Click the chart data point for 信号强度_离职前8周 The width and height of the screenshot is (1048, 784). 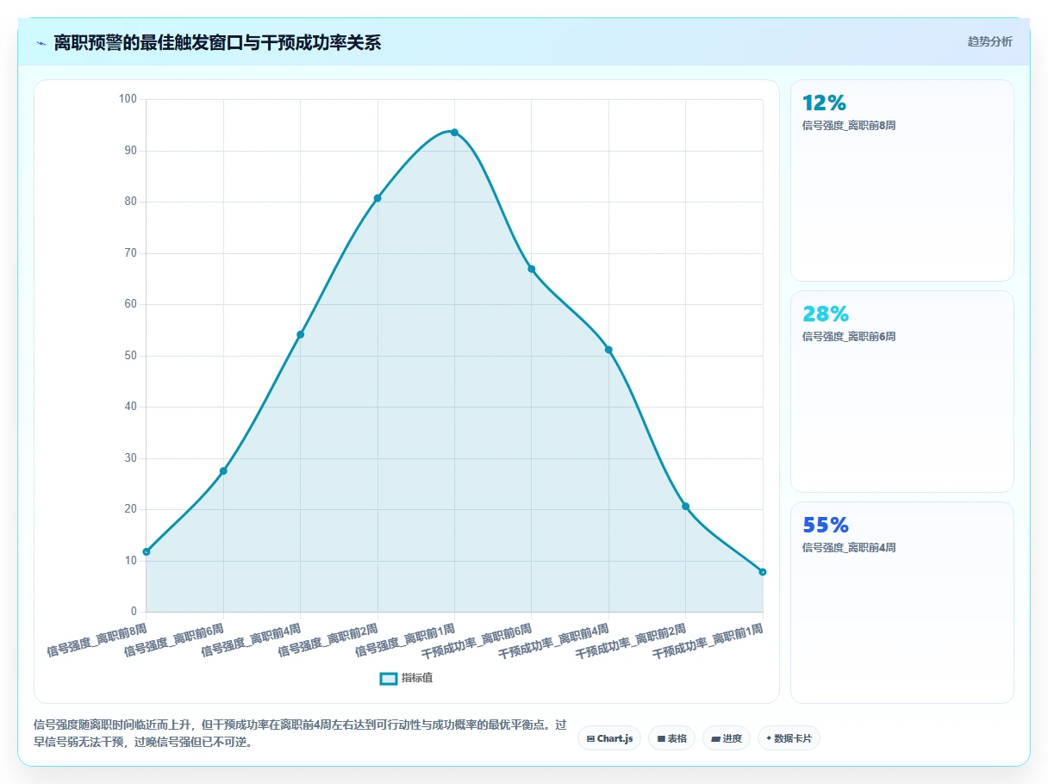[x=147, y=551]
